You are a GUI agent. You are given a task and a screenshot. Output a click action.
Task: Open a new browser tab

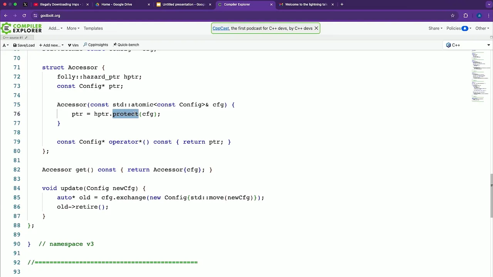[342, 4]
